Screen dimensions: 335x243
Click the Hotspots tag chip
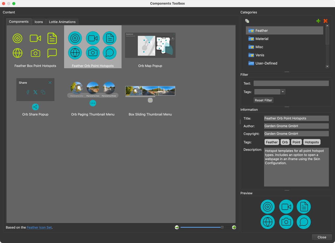(x=312, y=142)
